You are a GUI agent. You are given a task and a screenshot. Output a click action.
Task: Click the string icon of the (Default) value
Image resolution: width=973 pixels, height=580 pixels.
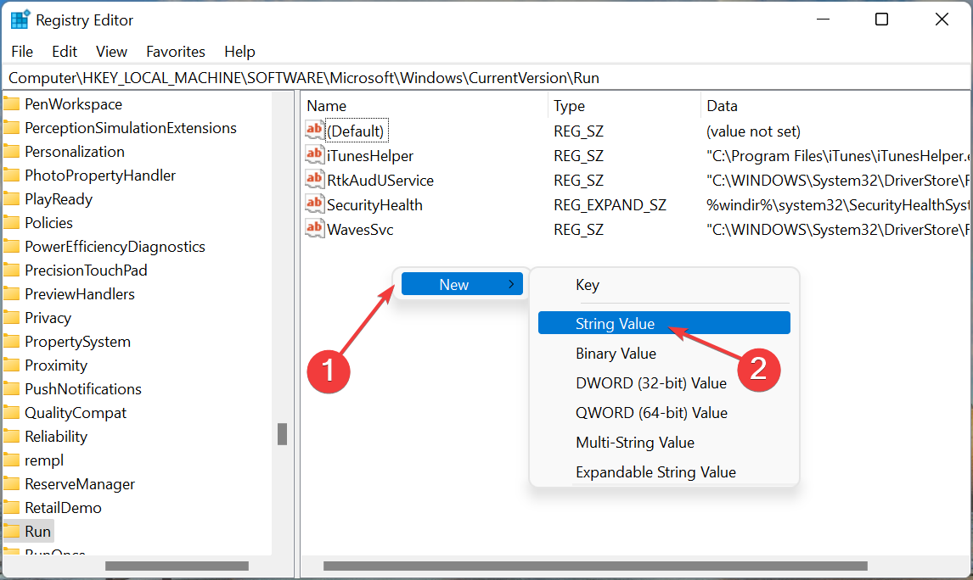pos(315,130)
